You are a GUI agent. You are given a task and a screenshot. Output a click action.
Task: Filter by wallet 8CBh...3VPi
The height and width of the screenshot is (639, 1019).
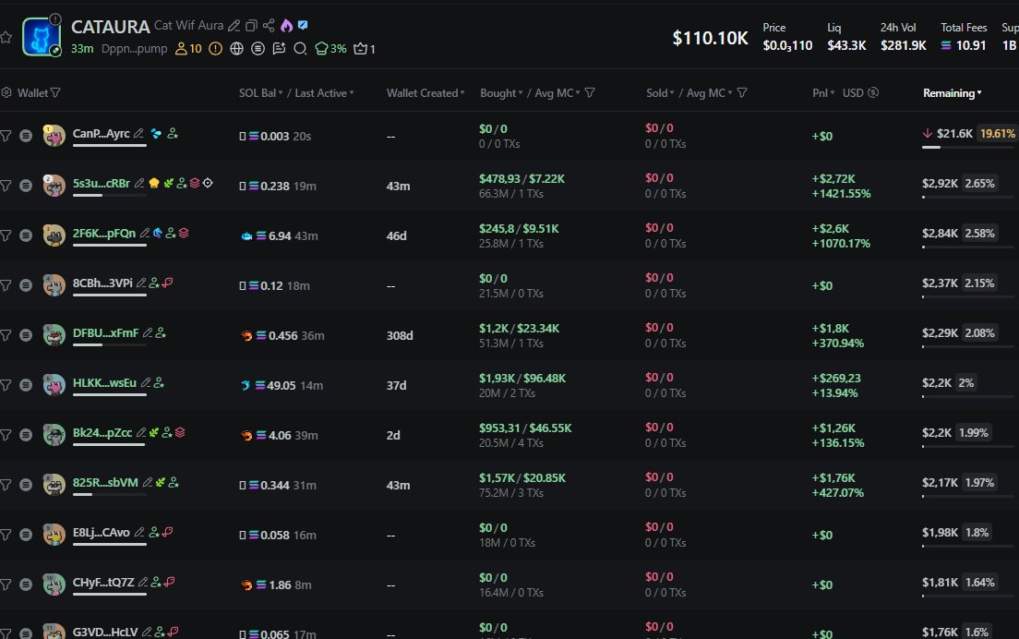tap(6, 284)
